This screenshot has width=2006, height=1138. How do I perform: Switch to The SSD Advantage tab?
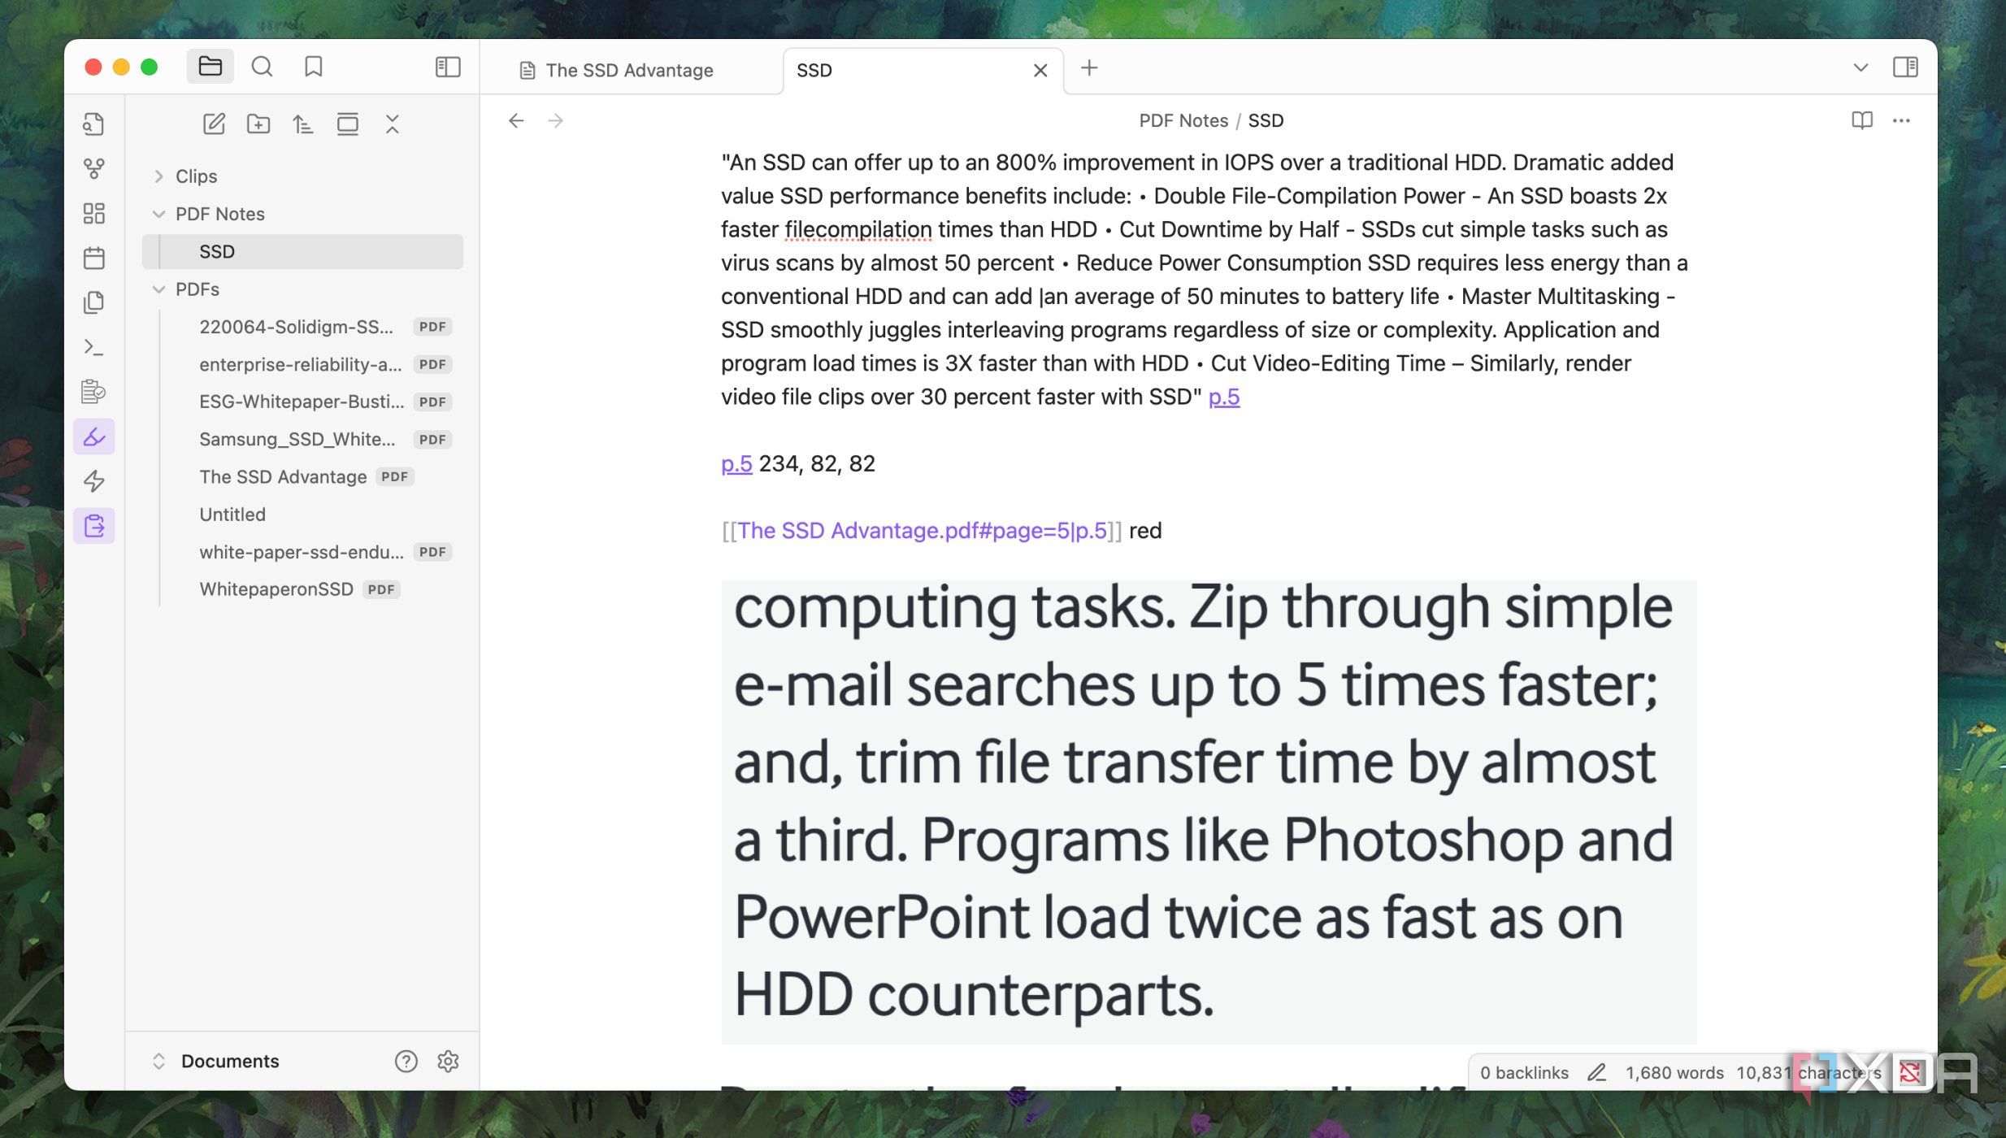pos(629,70)
